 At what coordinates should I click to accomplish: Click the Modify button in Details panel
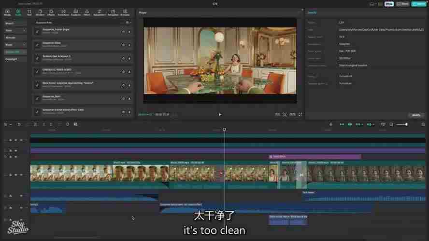415,115
